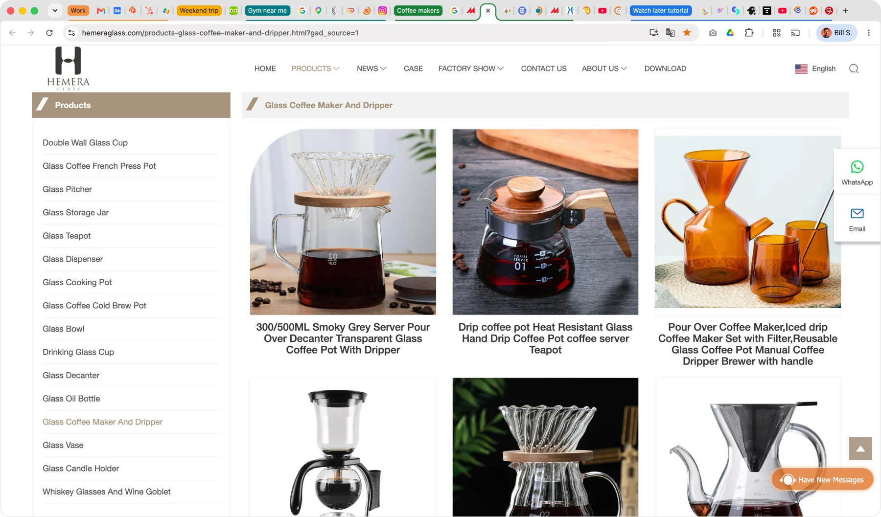Screen dimensions: 881x517
Task: Translate this page with Google Translate
Action: (x=671, y=33)
